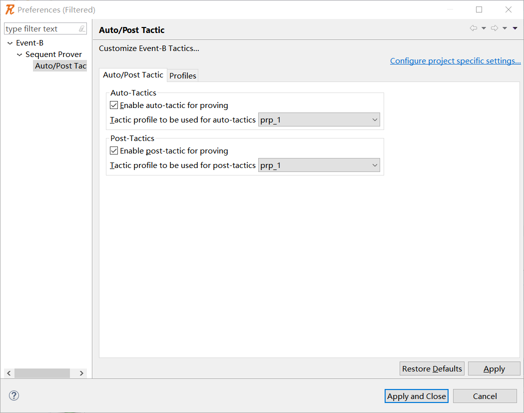Click the Restore Defaults button
Image resolution: width=524 pixels, height=413 pixels.
(432, 368)
